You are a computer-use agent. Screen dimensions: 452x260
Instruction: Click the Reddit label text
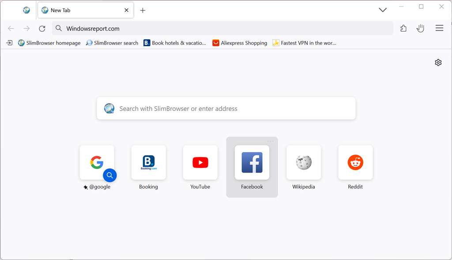(x=355, y=187)
